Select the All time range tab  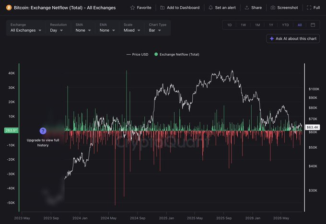(300, 25)
